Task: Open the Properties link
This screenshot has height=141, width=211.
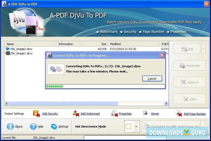Action: (x=125, y=114)
